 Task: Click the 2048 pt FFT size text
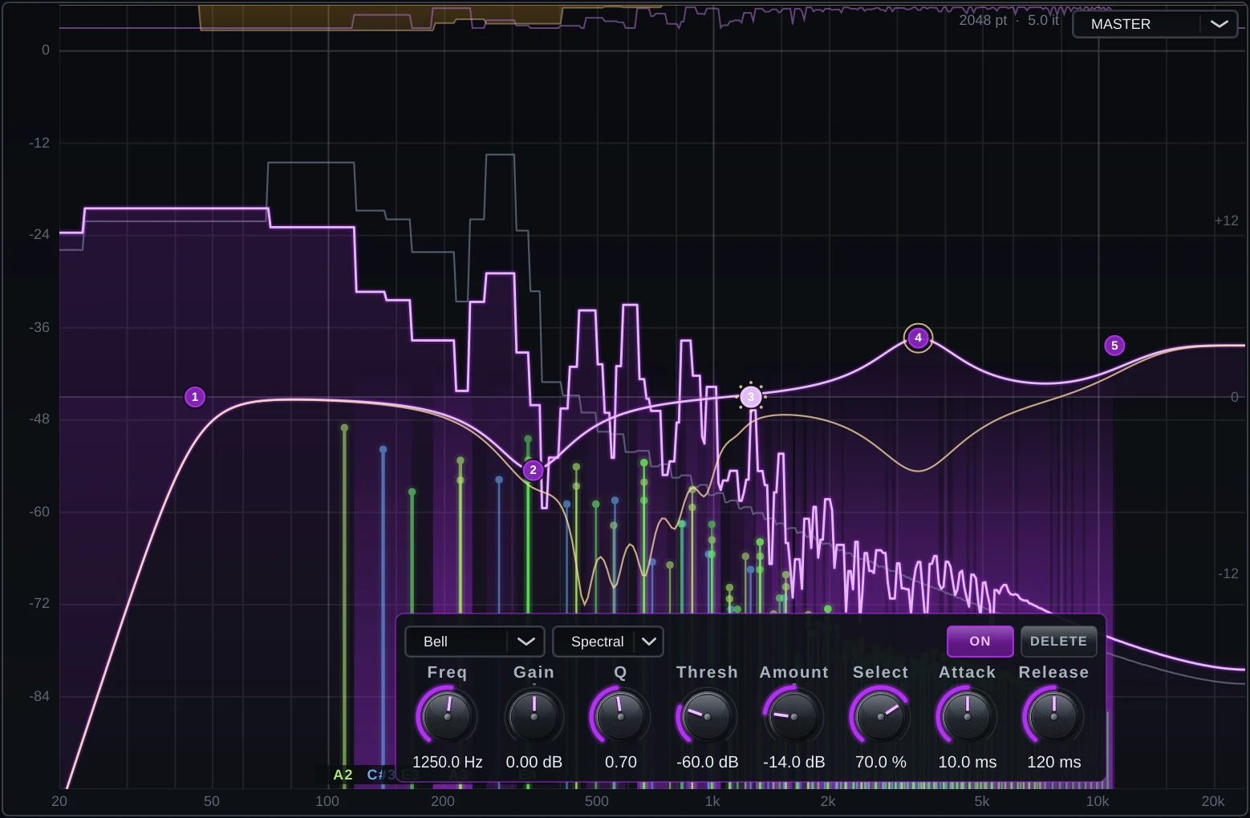983,20
